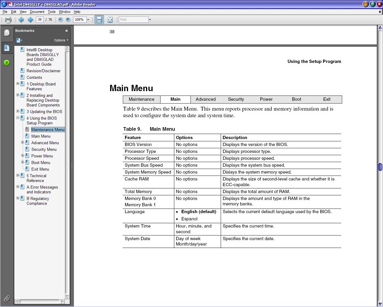The image size is (383, 307).
Task: Minimize the Adobe Reader window
Action: 365,4
